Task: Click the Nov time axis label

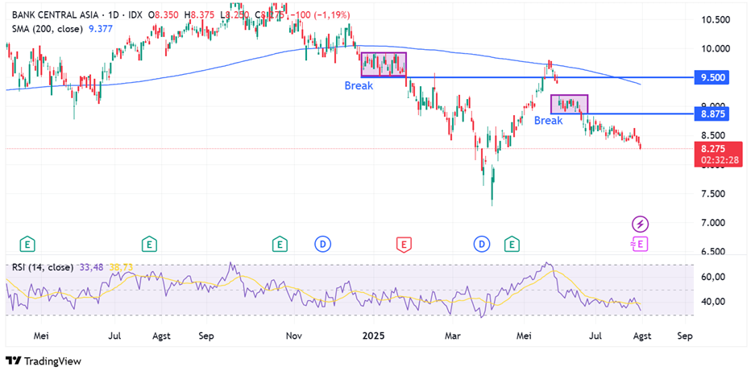Action: point(292,335)
